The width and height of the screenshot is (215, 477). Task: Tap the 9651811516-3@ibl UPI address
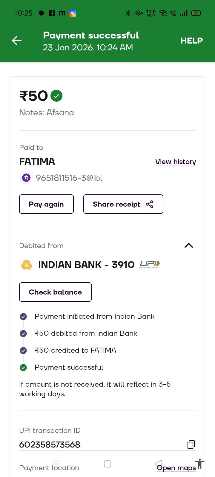69,178
